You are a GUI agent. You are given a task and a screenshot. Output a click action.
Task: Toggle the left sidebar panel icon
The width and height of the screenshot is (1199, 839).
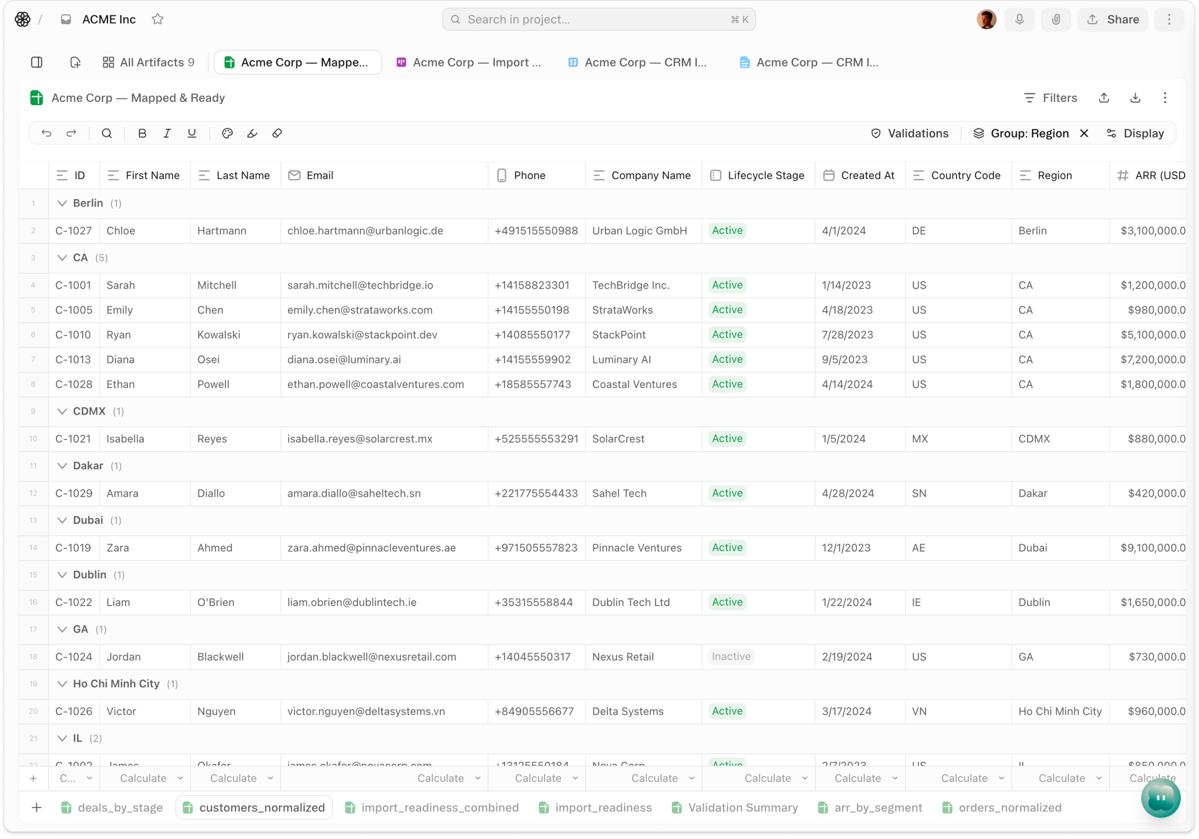coord(37,62)
